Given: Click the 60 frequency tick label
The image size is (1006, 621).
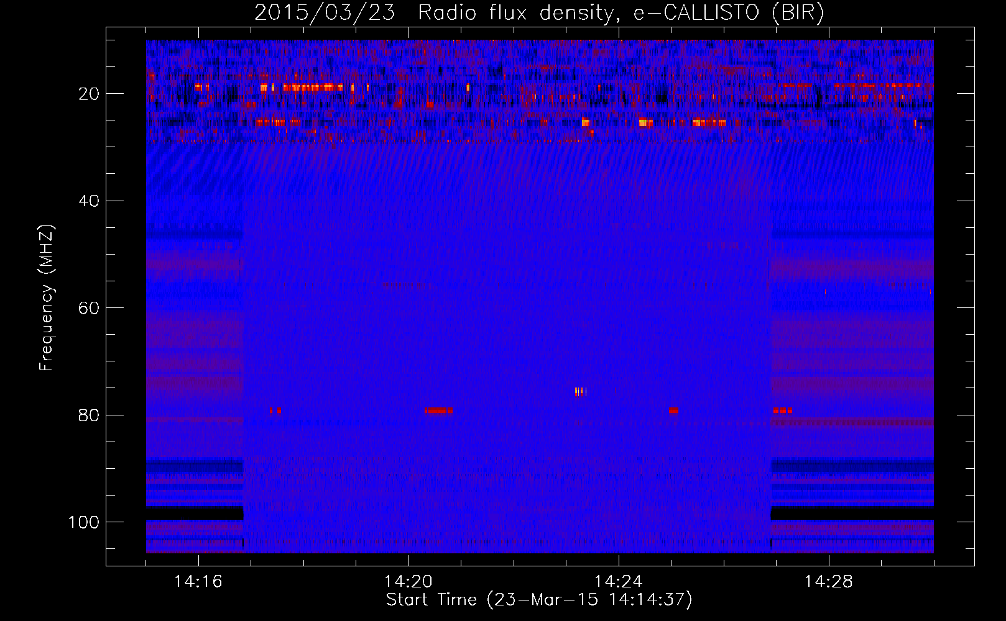Looking at the screenshot, I should tap(90, 308).
